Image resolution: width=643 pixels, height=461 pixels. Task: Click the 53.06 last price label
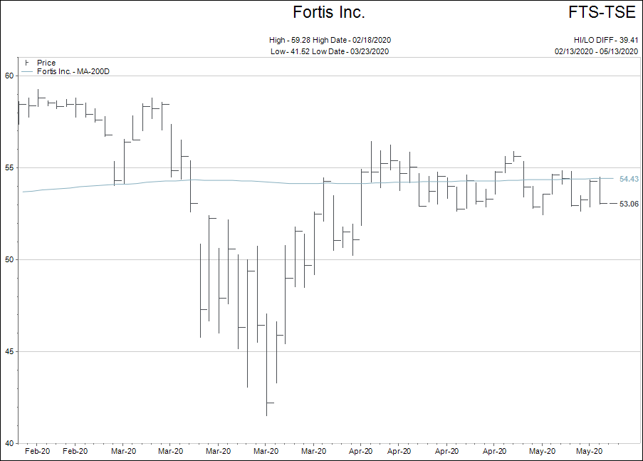click(x=629, y=204)
